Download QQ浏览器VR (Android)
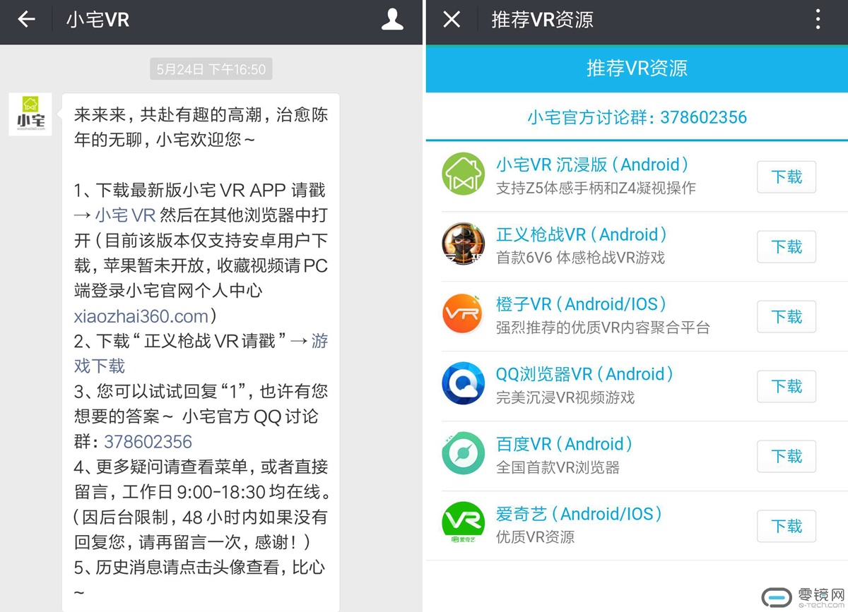Screen dimensions: 848x612 tap(787, 386)
